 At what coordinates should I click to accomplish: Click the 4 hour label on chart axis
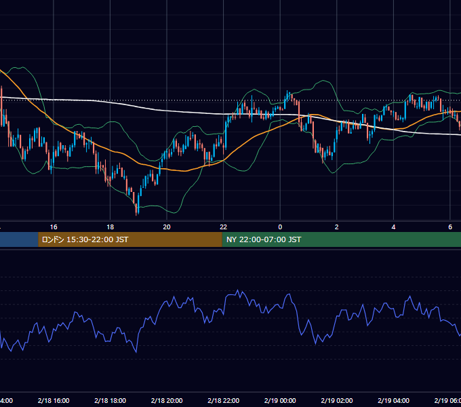coord(393,227)
